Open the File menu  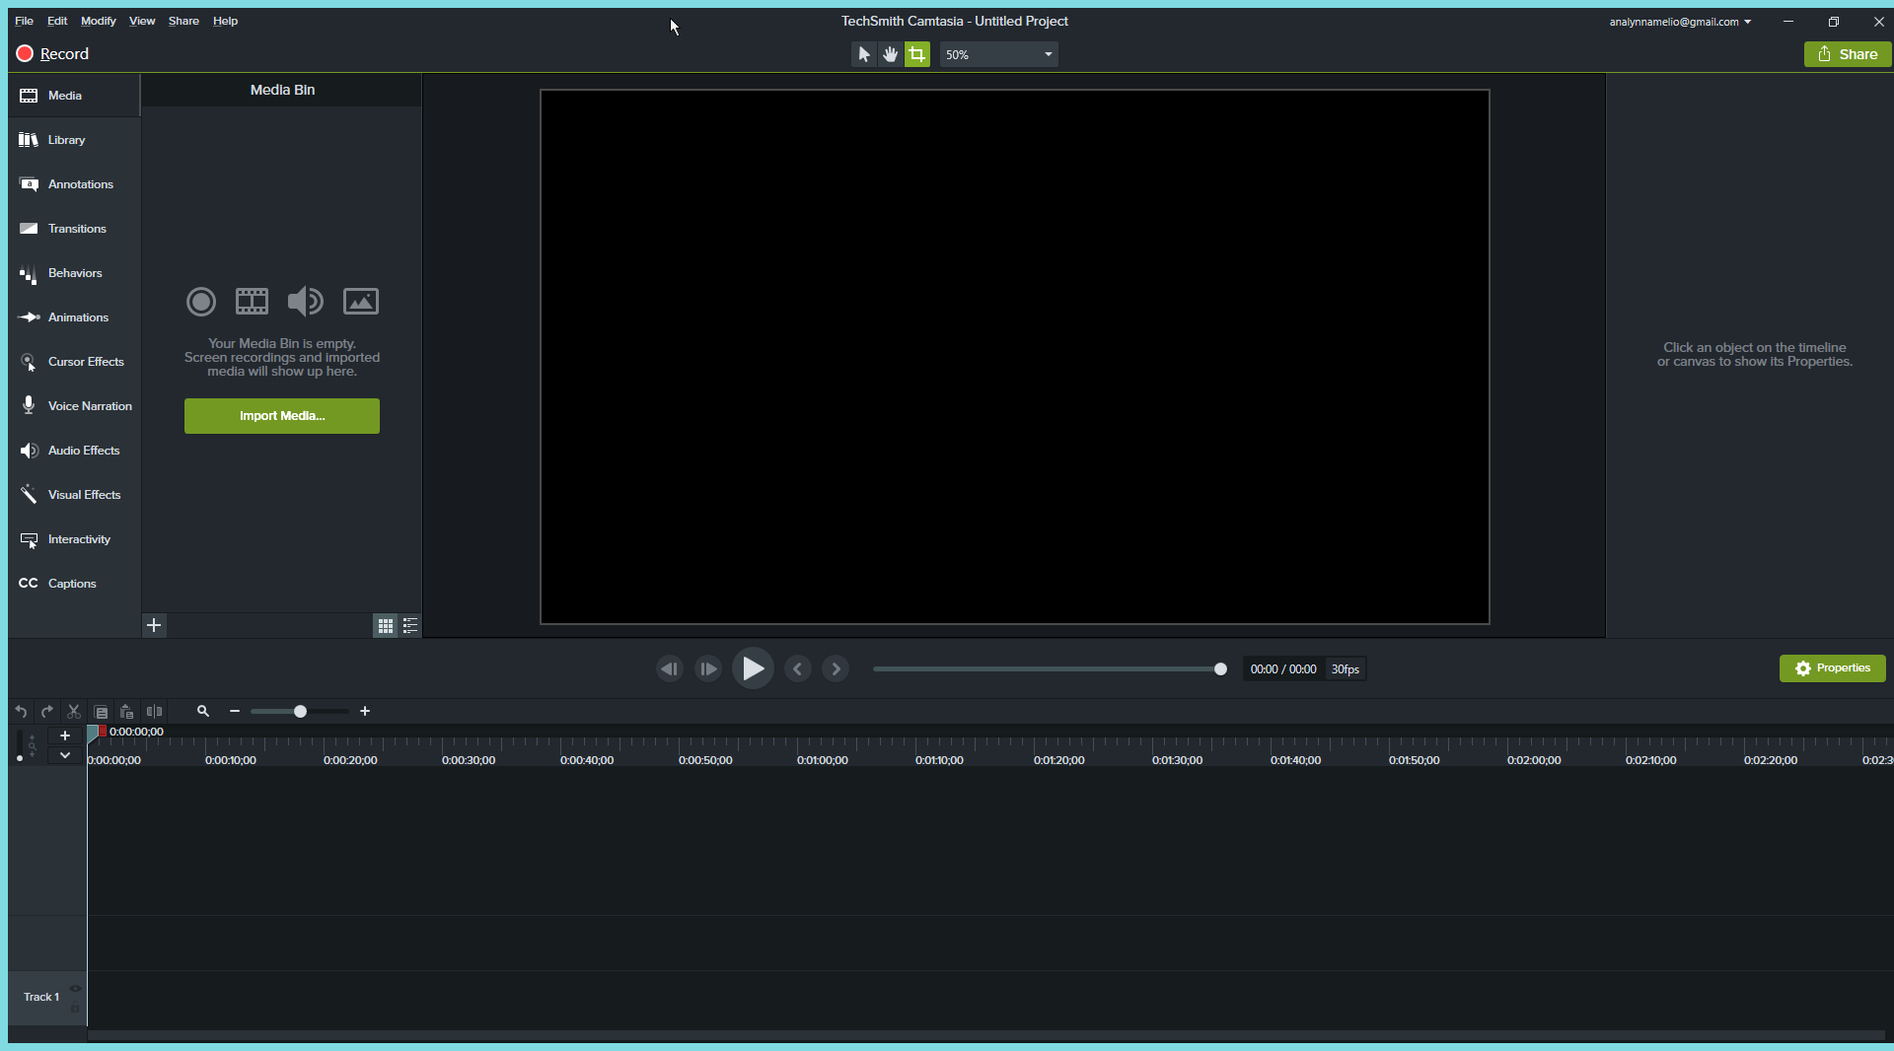click(24, 21)
